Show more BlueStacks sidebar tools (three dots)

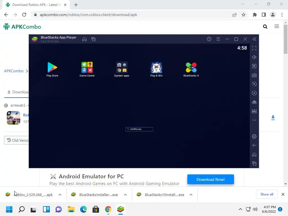[254, 120]
